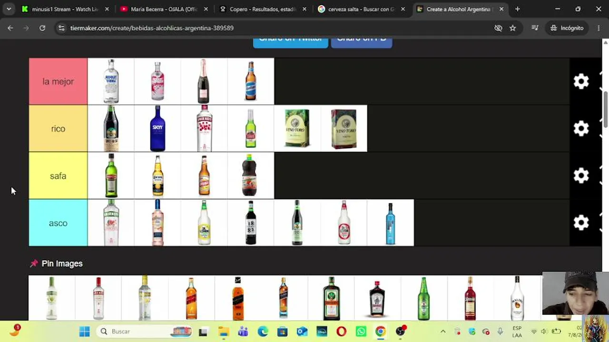This screenshot has height=342, width=609.
Task: Open Microsoft Store from the taskbar
Action: click(x=282, y=331)
